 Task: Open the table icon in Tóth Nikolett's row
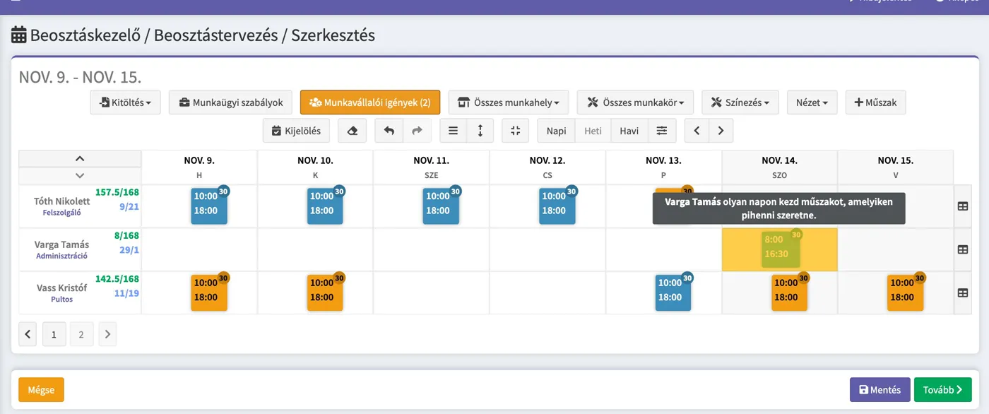pyautogui.click(x=962, y=206)
